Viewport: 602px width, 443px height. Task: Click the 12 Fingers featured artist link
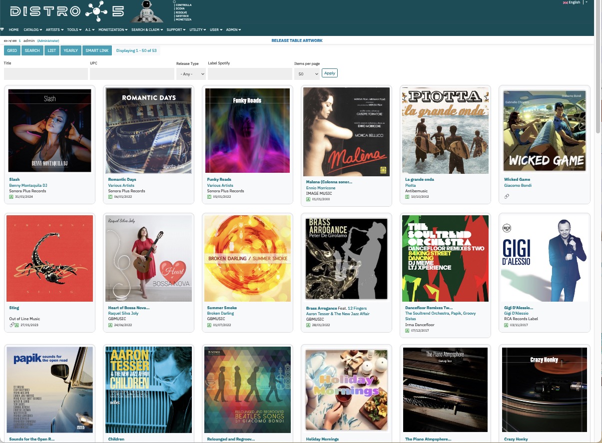tap(357, 308)
